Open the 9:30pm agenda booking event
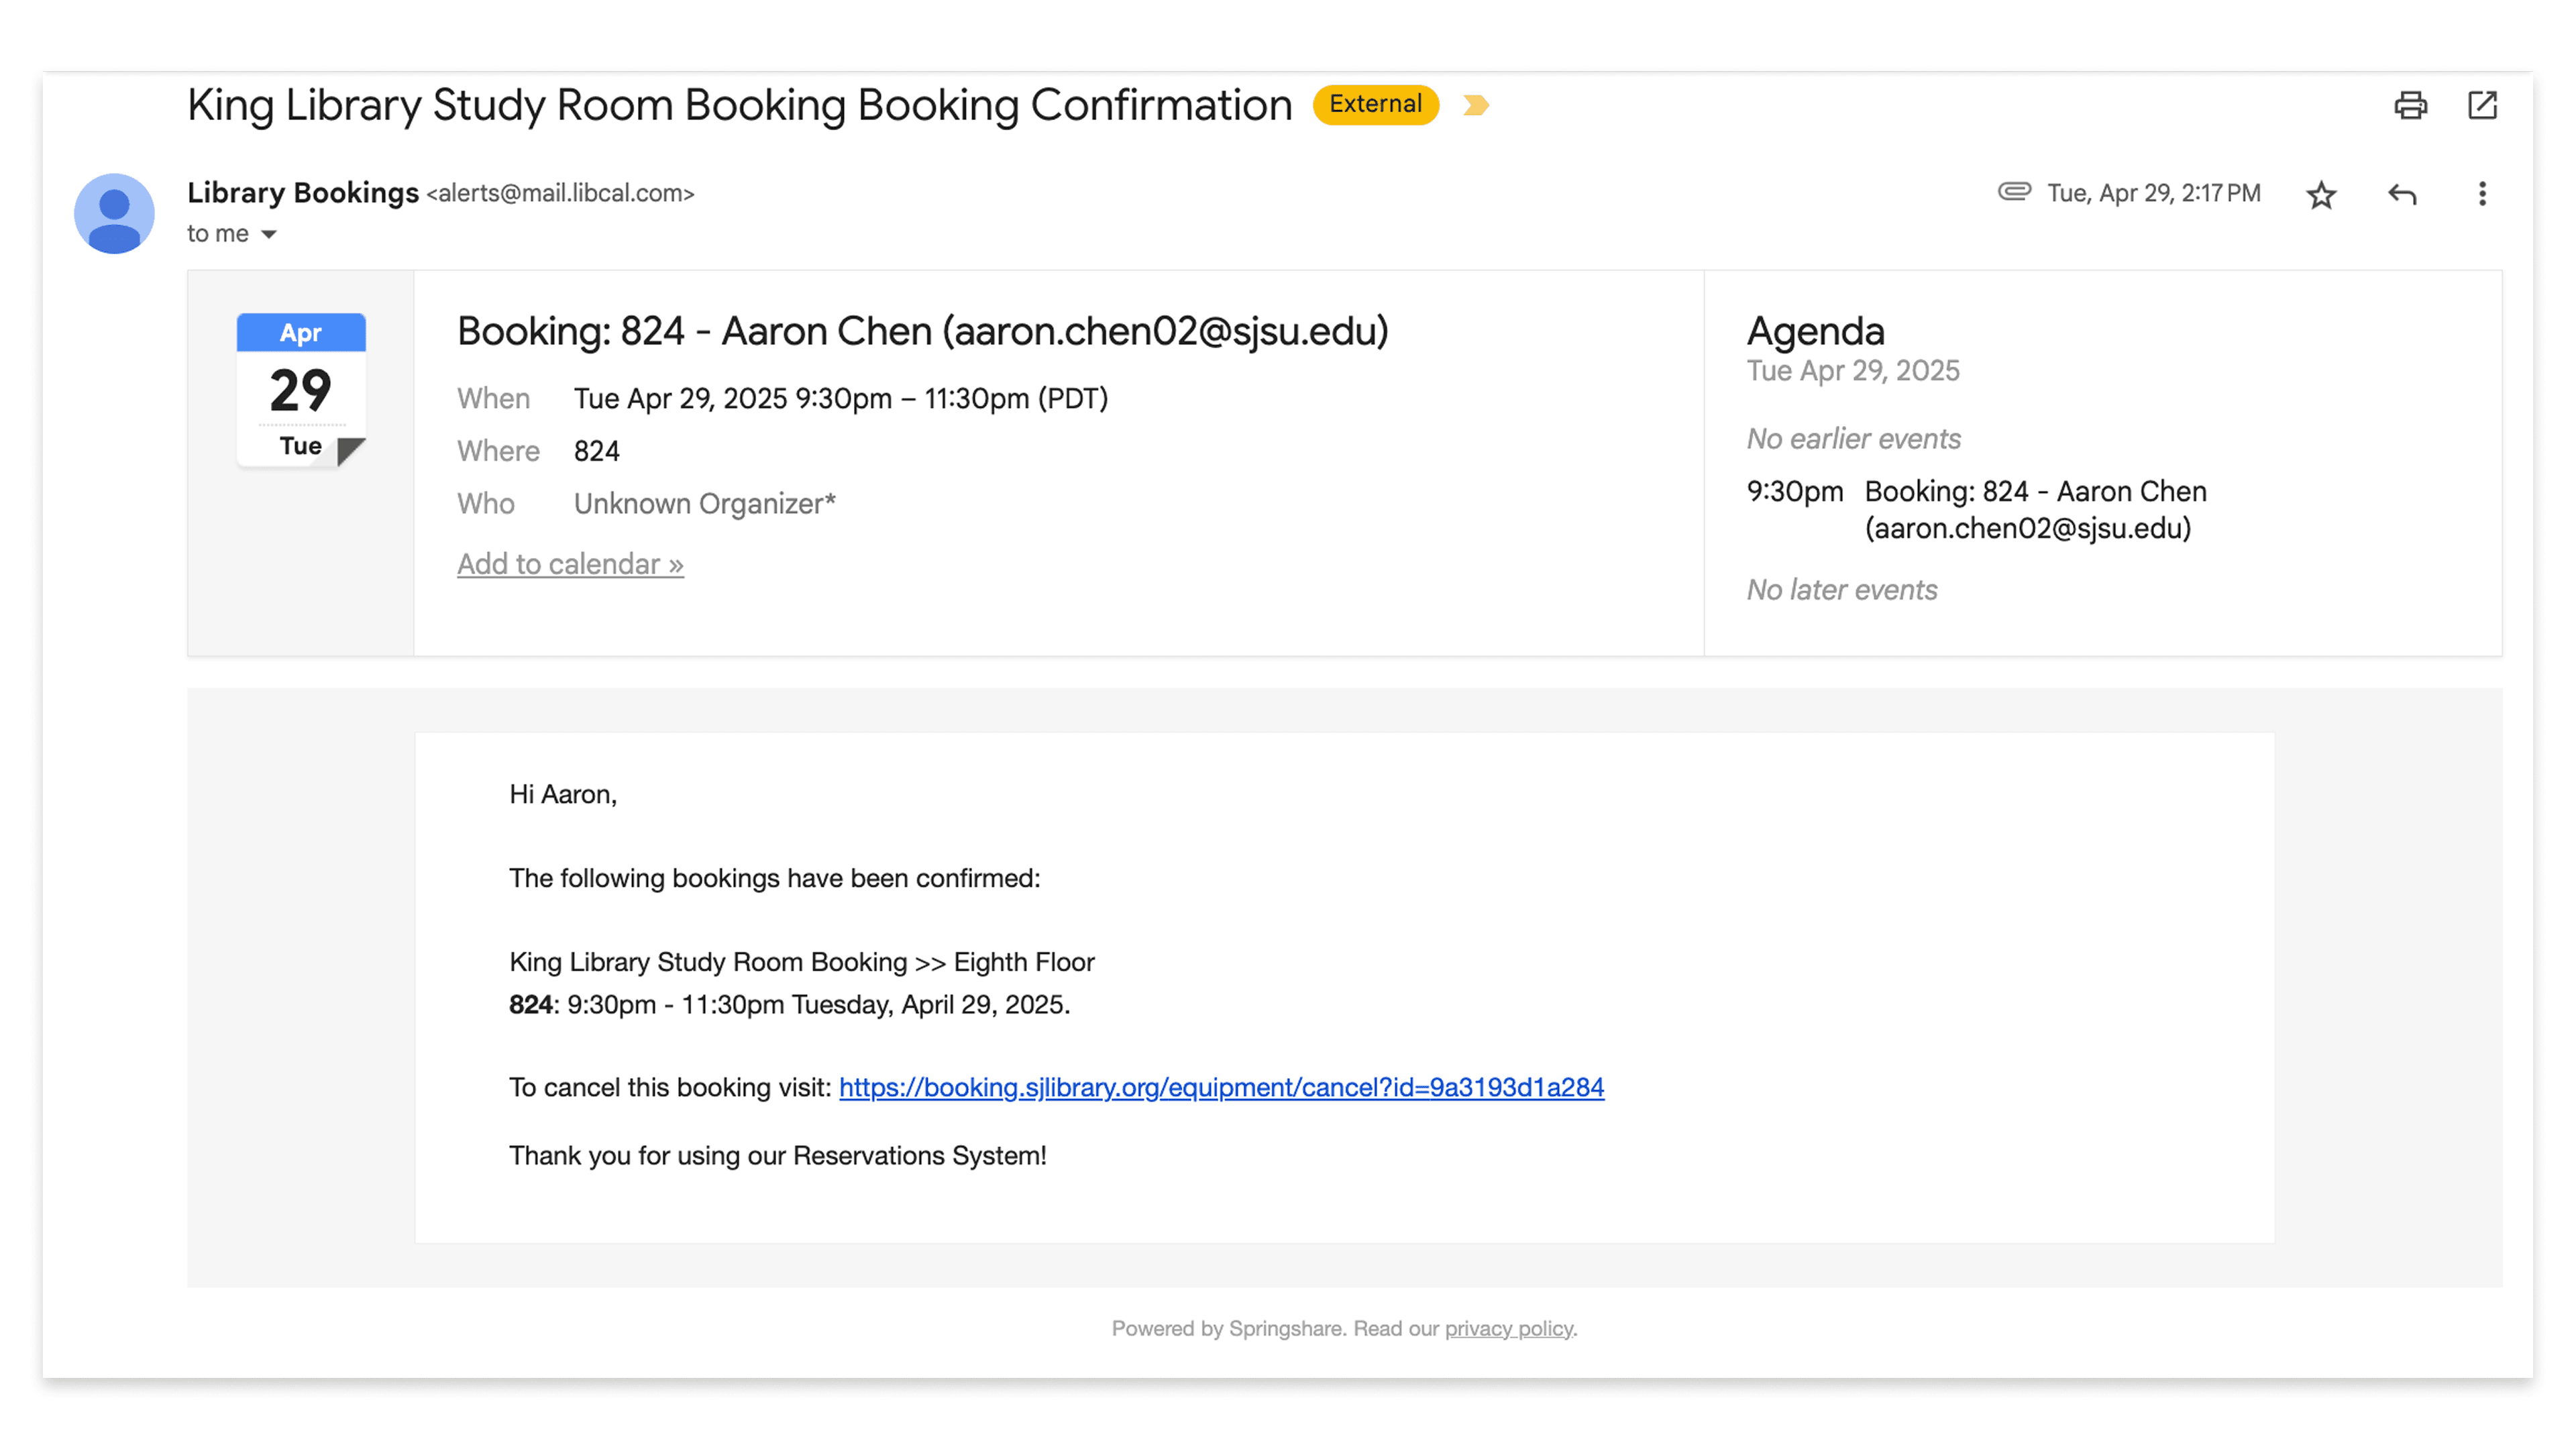The image size is (2576, 1449). click(2034, 509)
